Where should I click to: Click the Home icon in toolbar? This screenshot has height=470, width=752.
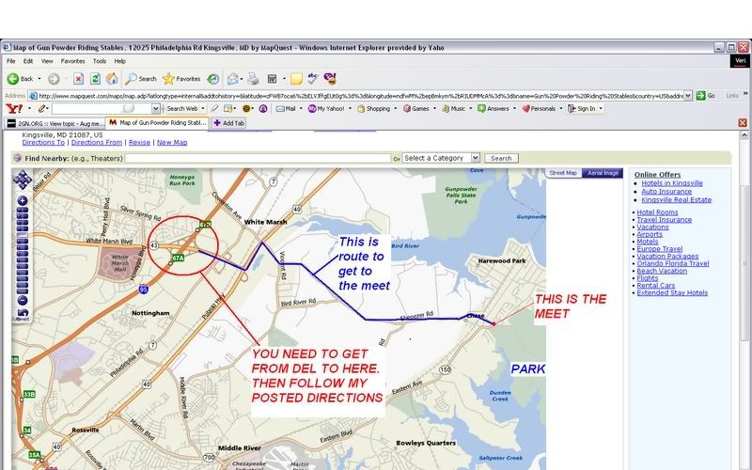[112, 79]
